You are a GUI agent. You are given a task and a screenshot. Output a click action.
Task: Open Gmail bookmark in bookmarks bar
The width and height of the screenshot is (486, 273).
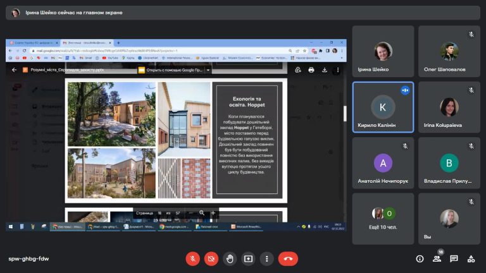click(x=86, y=58)
